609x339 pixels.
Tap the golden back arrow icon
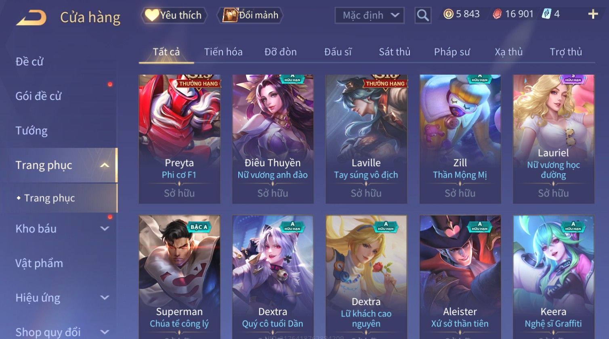[31, 18]
